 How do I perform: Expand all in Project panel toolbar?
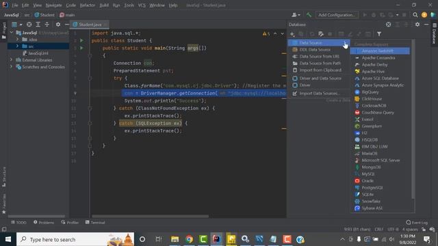tap(38, 25)
